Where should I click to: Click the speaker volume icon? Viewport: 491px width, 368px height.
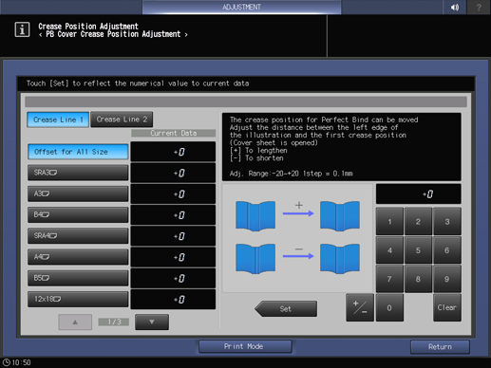click(455, 7)
